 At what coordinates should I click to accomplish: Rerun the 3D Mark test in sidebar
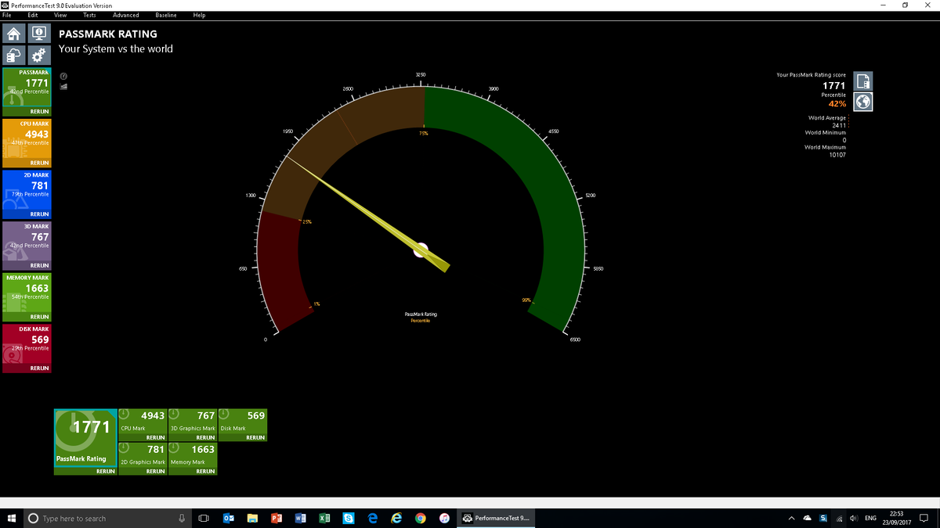(x=39, y=266)
